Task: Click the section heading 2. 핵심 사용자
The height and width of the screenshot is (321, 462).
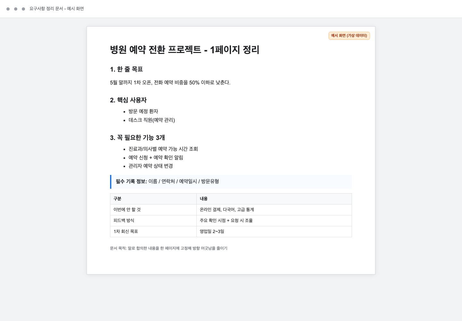Action: (128, 100)
